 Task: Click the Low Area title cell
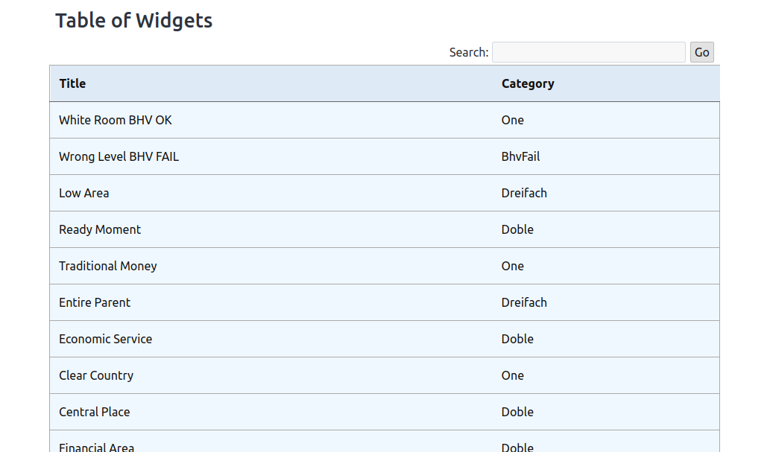[x=84, y=193]
